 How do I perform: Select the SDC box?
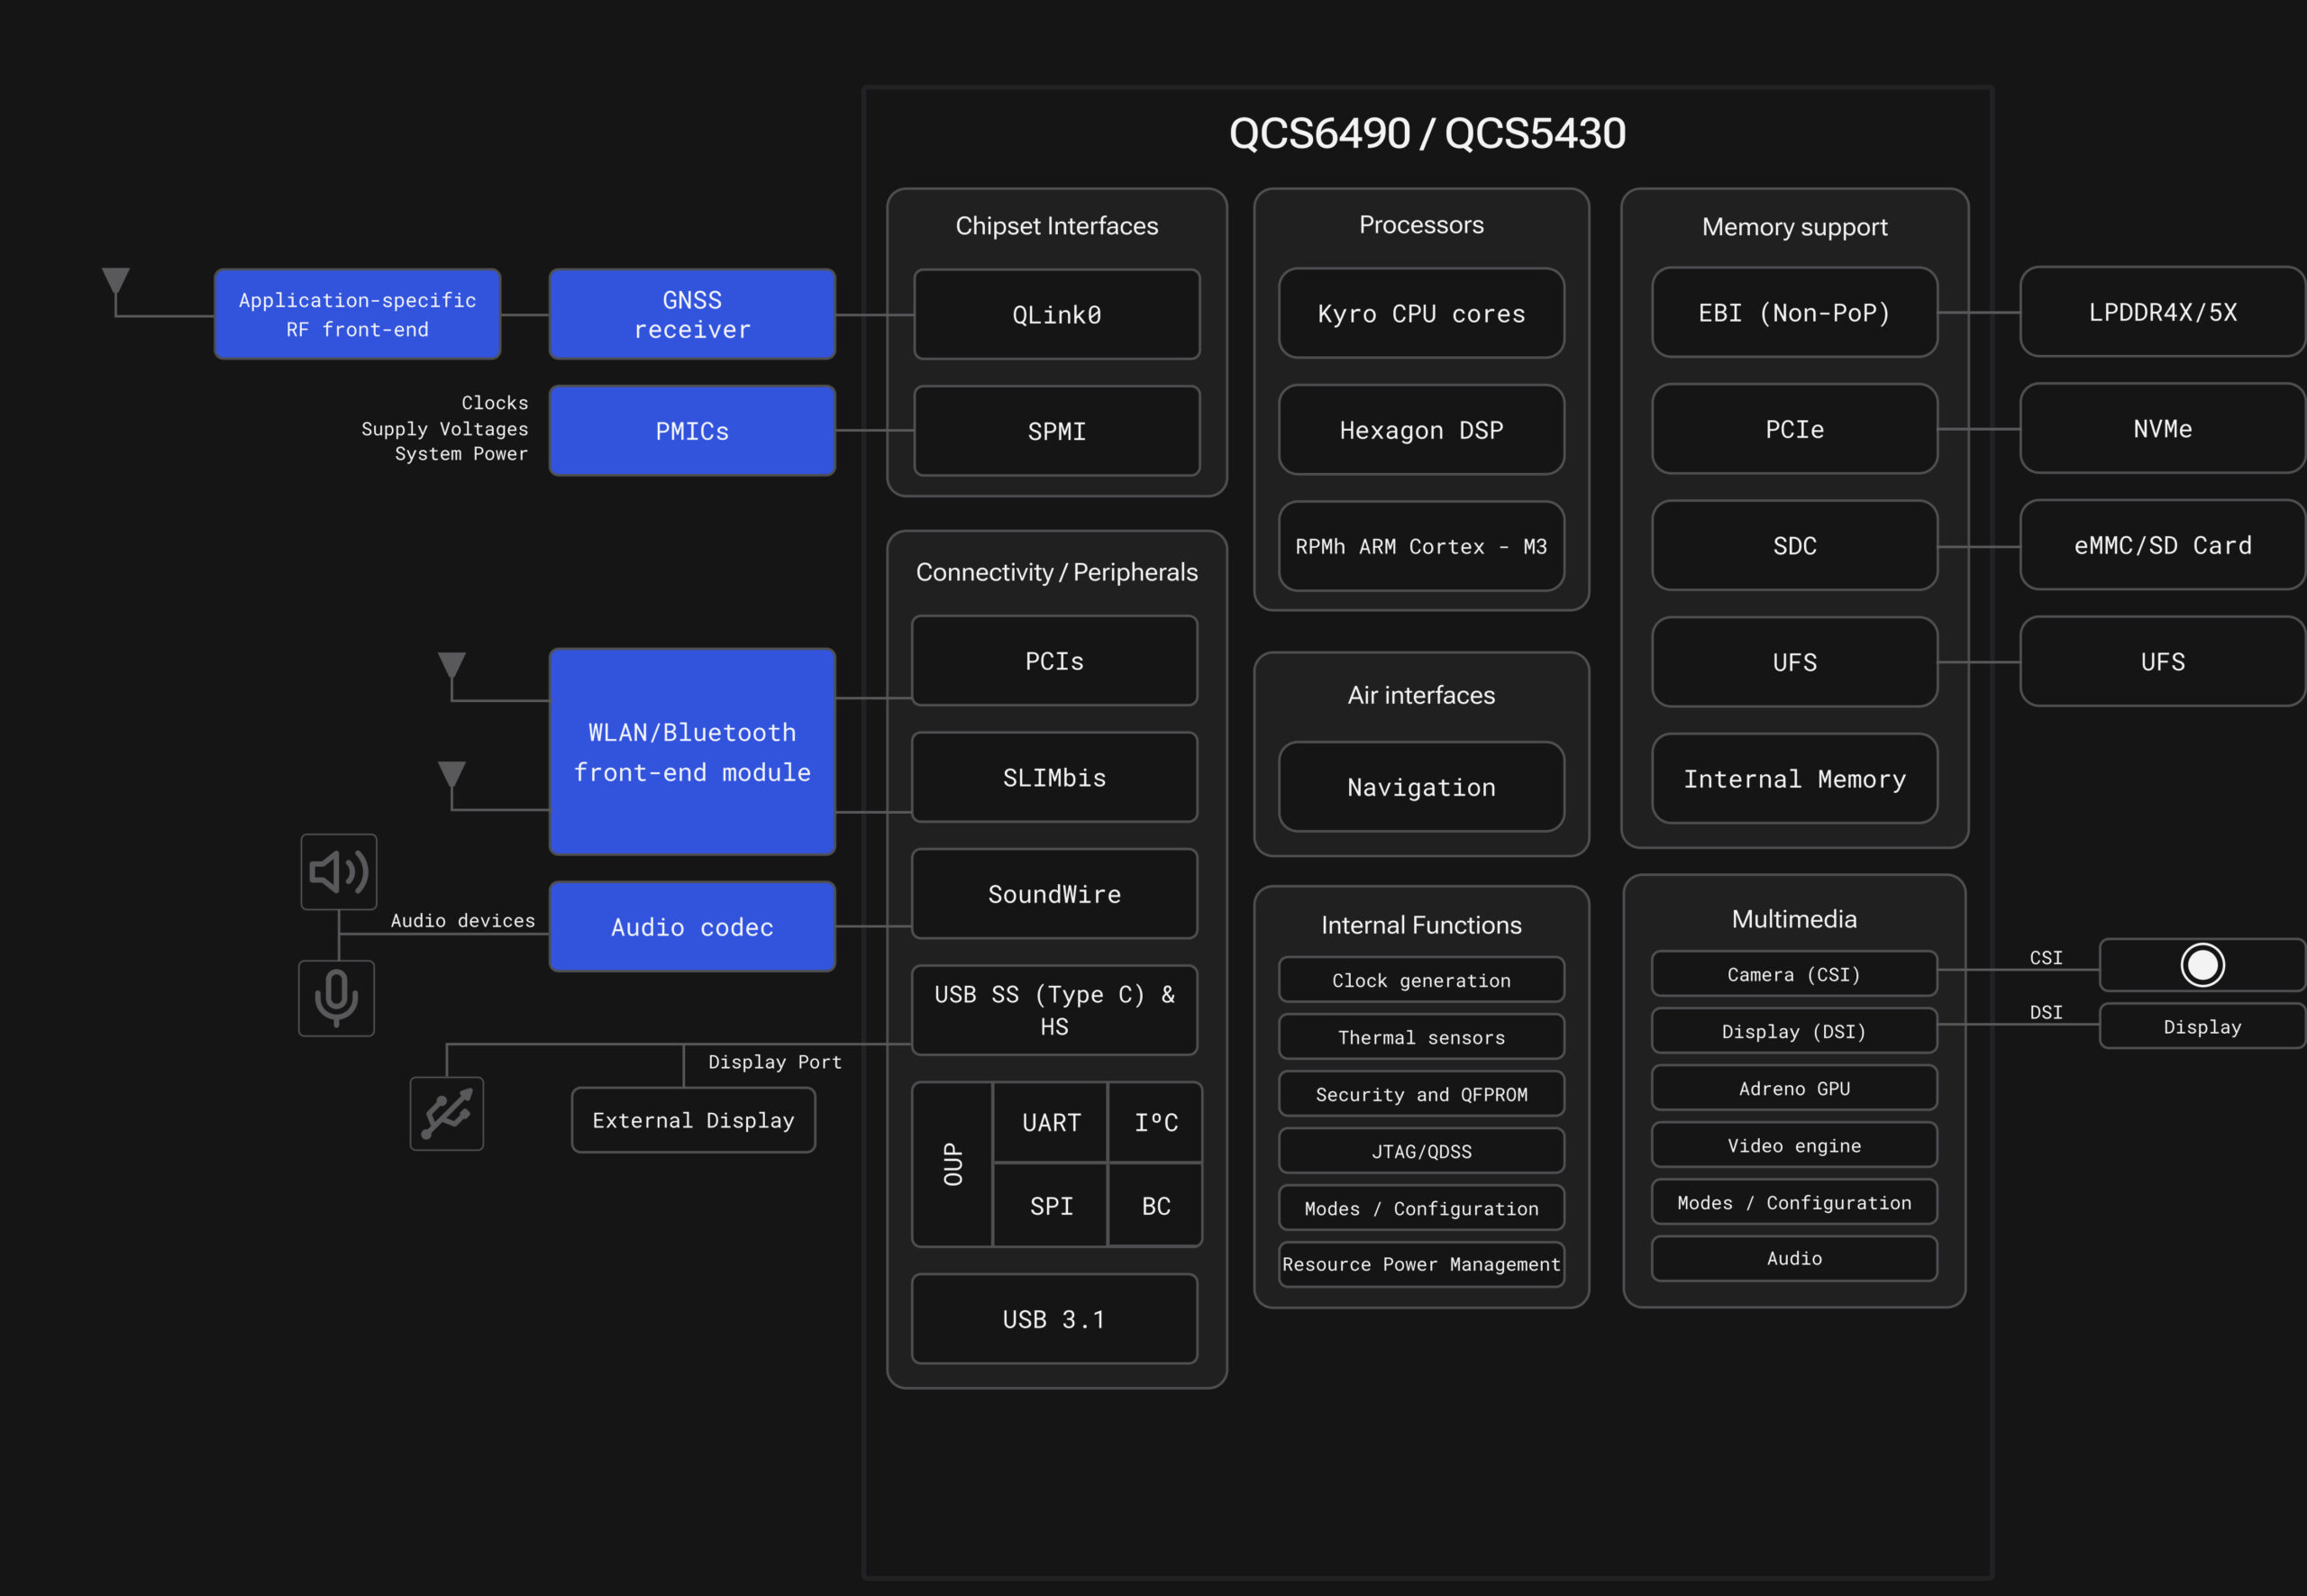point(1795,545)
